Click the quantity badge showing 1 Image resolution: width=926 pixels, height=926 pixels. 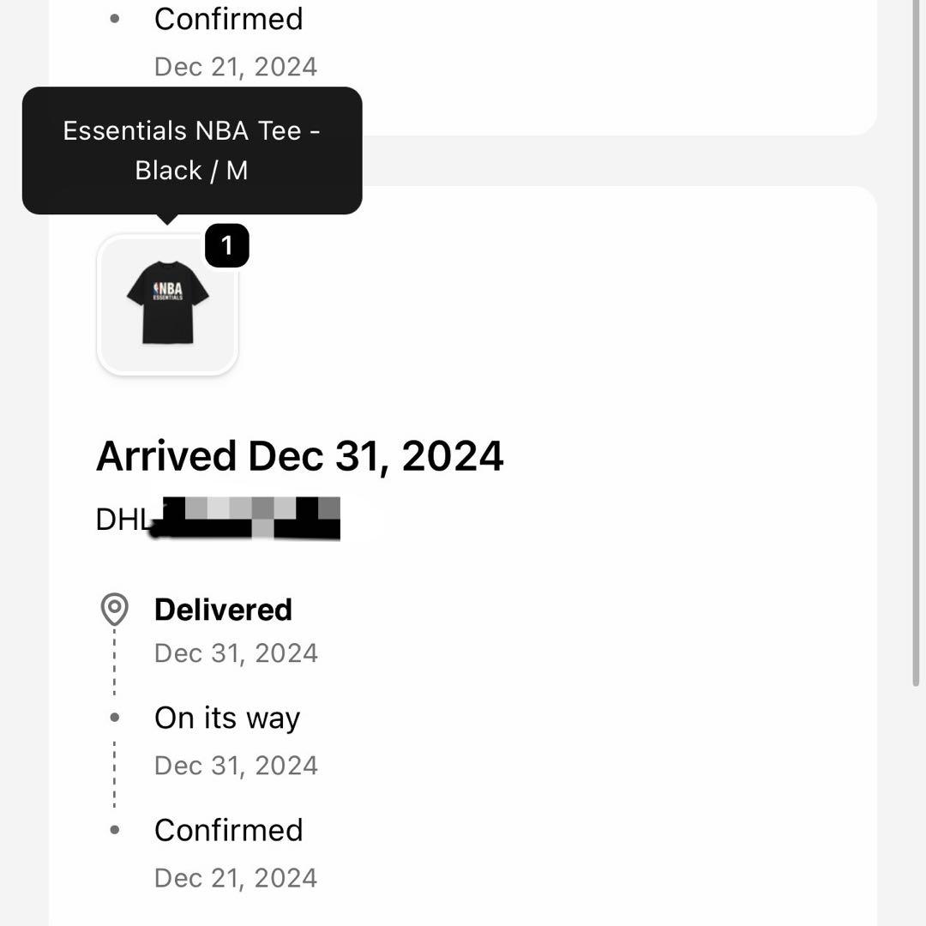pos(226,246)
